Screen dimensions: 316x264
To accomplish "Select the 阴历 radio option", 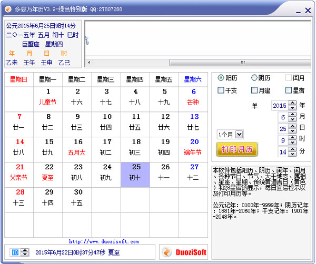I will coord(261,78).
